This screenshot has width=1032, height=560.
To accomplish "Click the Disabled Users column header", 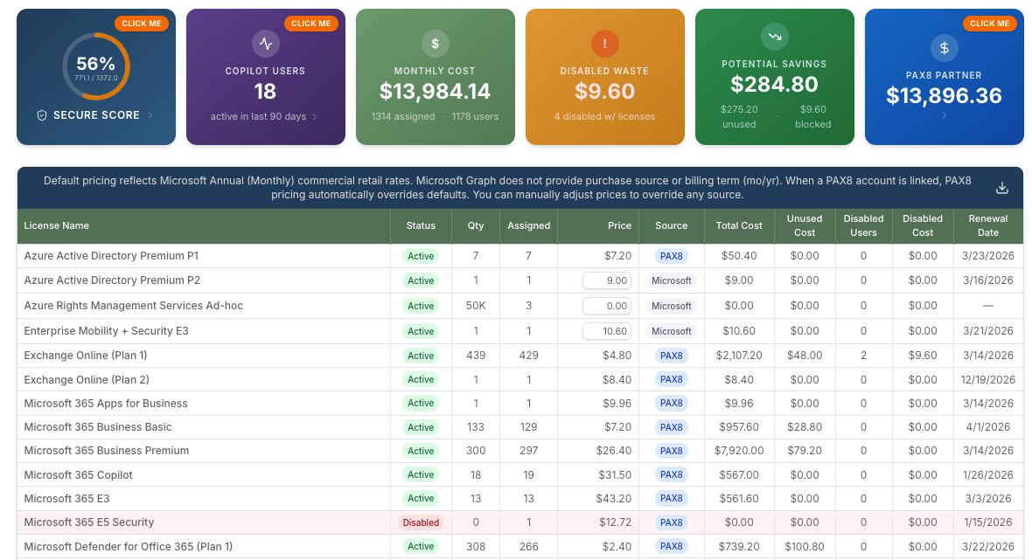I will [863, 225].
